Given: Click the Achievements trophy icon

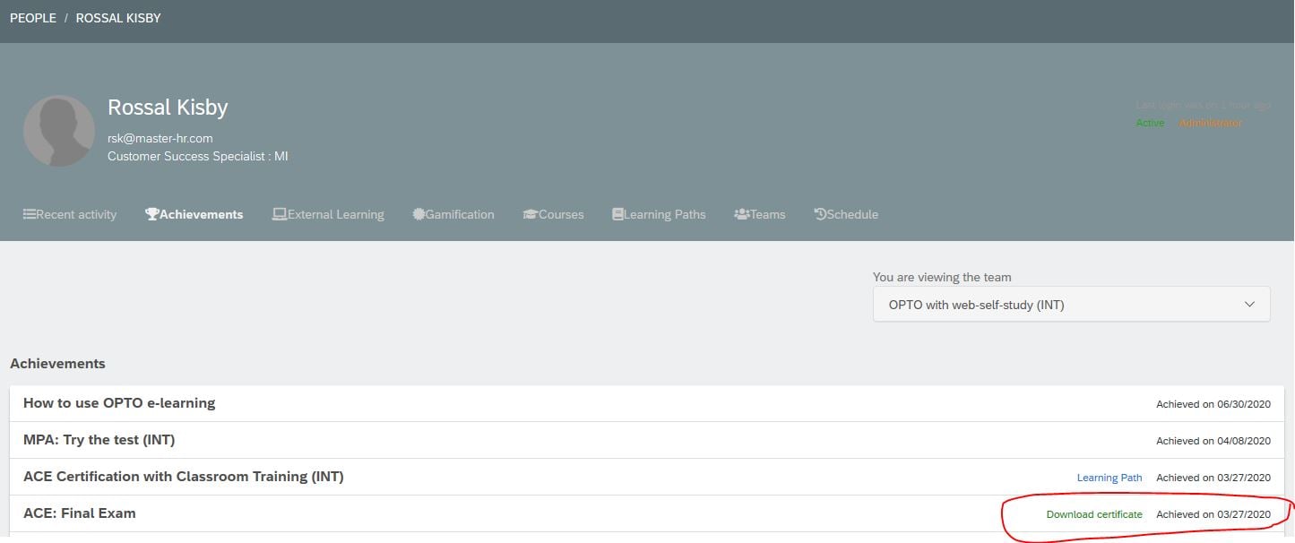Looking at the screenshot, I should pyautogui.click(x=152, y=215).
